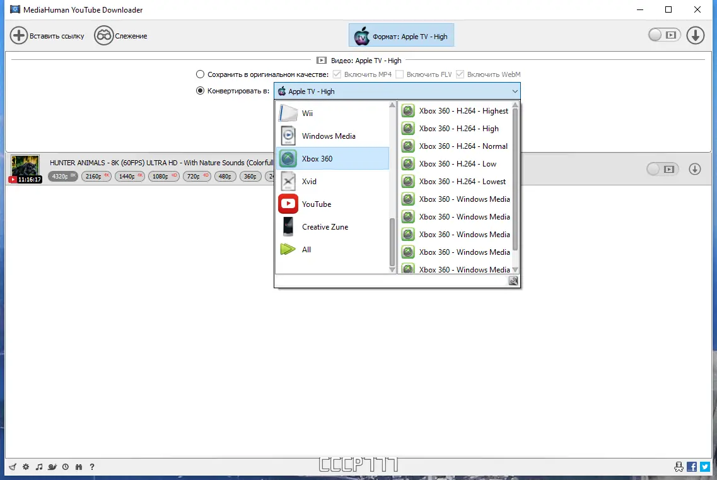
Task: Click the preset list scrollbar thumb
Action: 515,179
